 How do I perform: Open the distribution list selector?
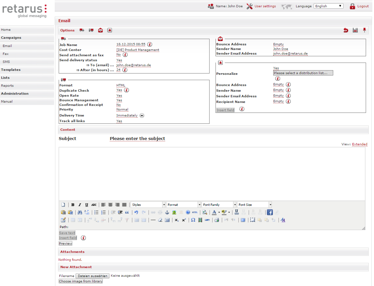[303, 73]
